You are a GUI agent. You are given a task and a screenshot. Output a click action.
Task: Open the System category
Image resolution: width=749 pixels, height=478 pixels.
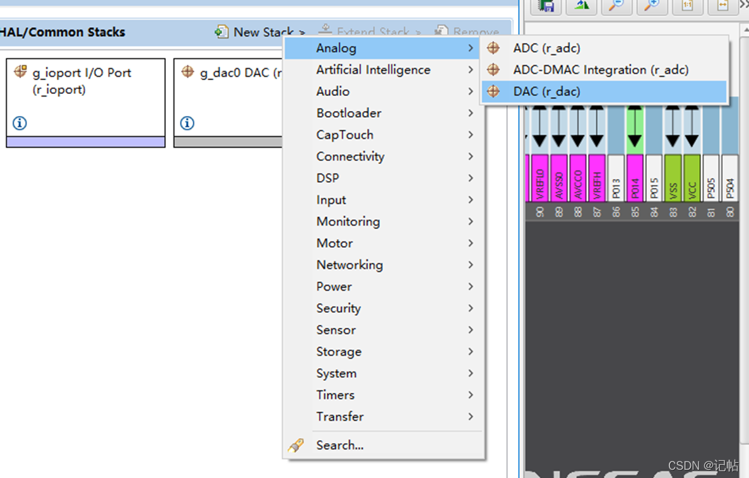click(382, 373)
